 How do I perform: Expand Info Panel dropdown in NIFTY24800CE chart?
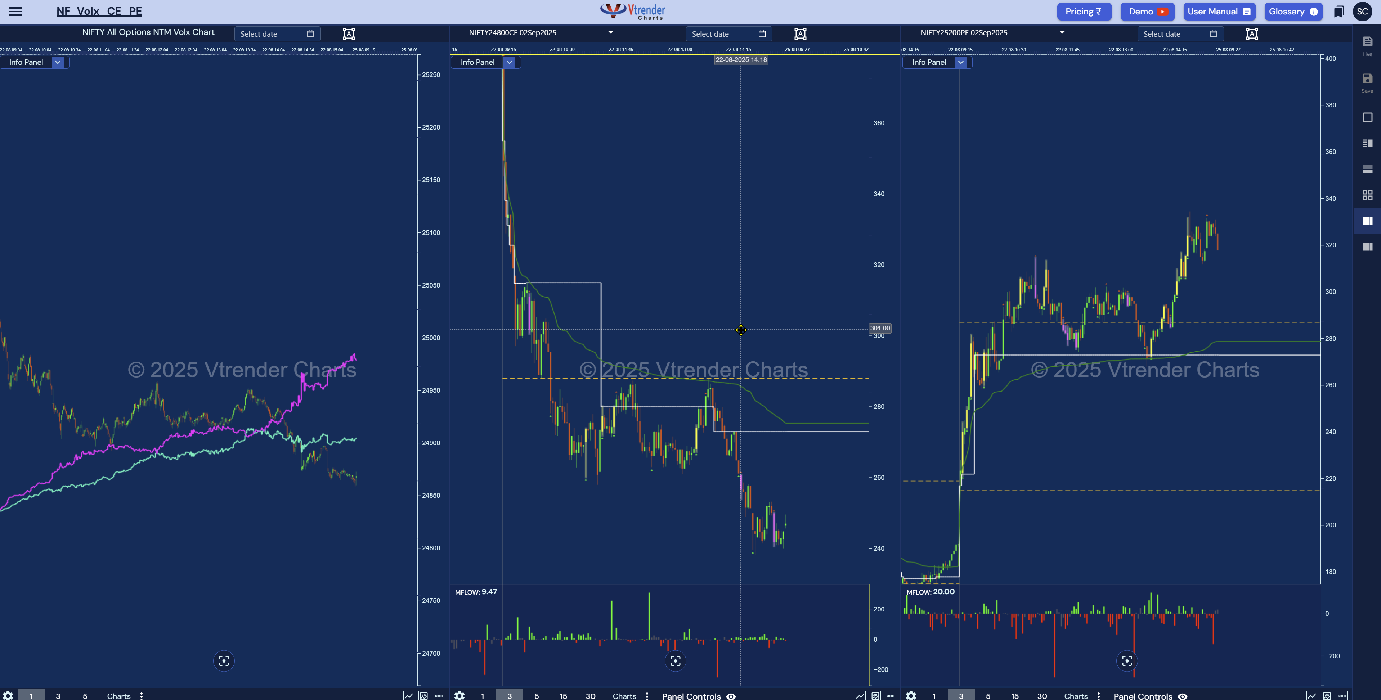(x=509, y=62)
